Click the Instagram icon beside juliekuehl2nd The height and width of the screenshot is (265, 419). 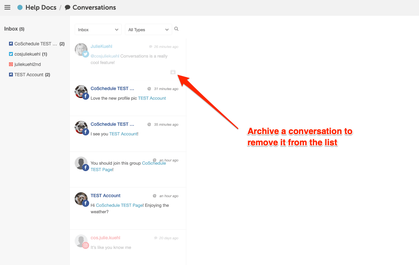[x=11, y=64]
